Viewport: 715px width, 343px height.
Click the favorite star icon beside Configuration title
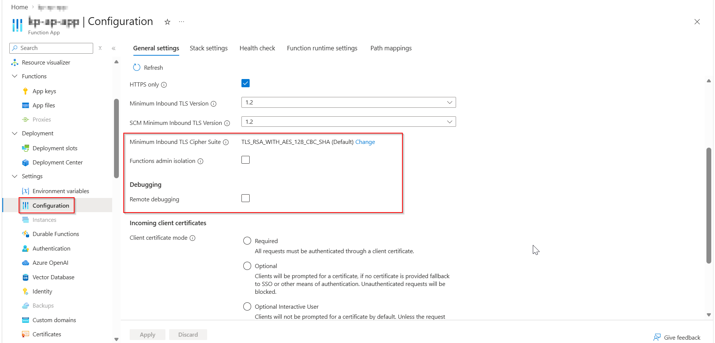[x=167, y=22]
